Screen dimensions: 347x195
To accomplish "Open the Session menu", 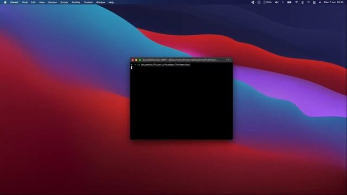I will click(53, 2).
